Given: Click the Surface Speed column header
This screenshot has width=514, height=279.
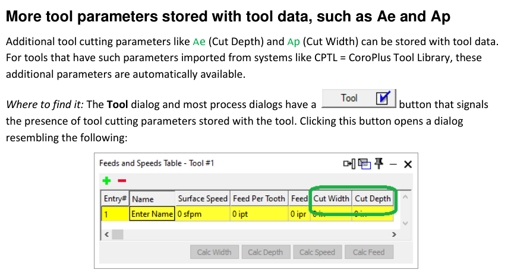Looking at the screenshot, I should point(203,198).
